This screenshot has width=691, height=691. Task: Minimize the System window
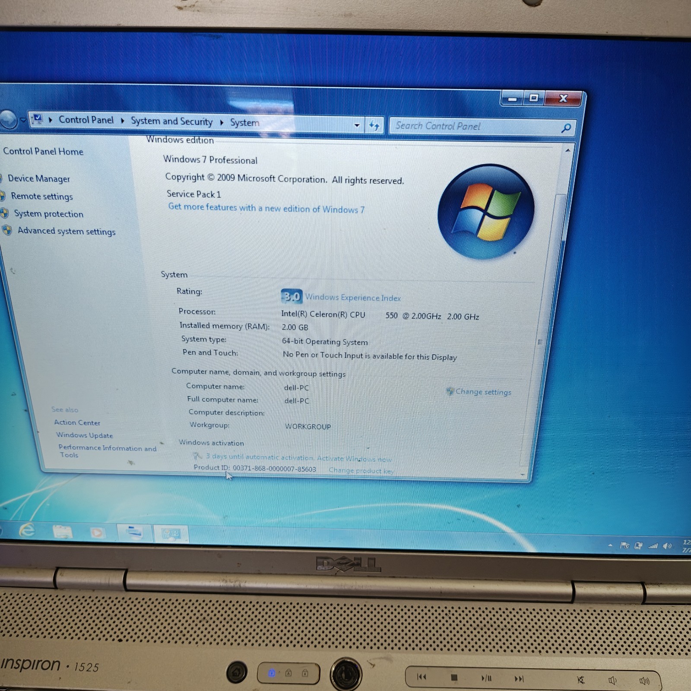point(512,98)
